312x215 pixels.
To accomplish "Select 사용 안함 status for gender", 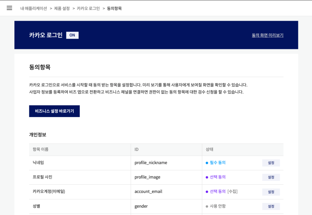I will 218,206.
